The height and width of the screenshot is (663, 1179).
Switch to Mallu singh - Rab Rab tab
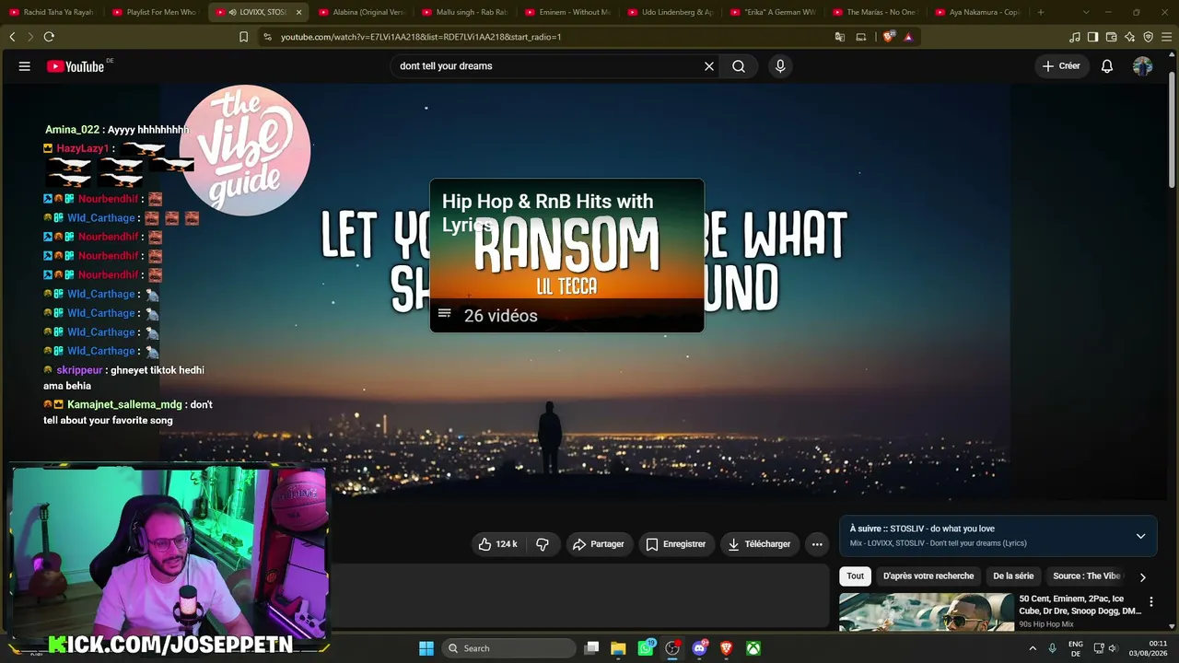pyautogui.click(x=464, y=12)
